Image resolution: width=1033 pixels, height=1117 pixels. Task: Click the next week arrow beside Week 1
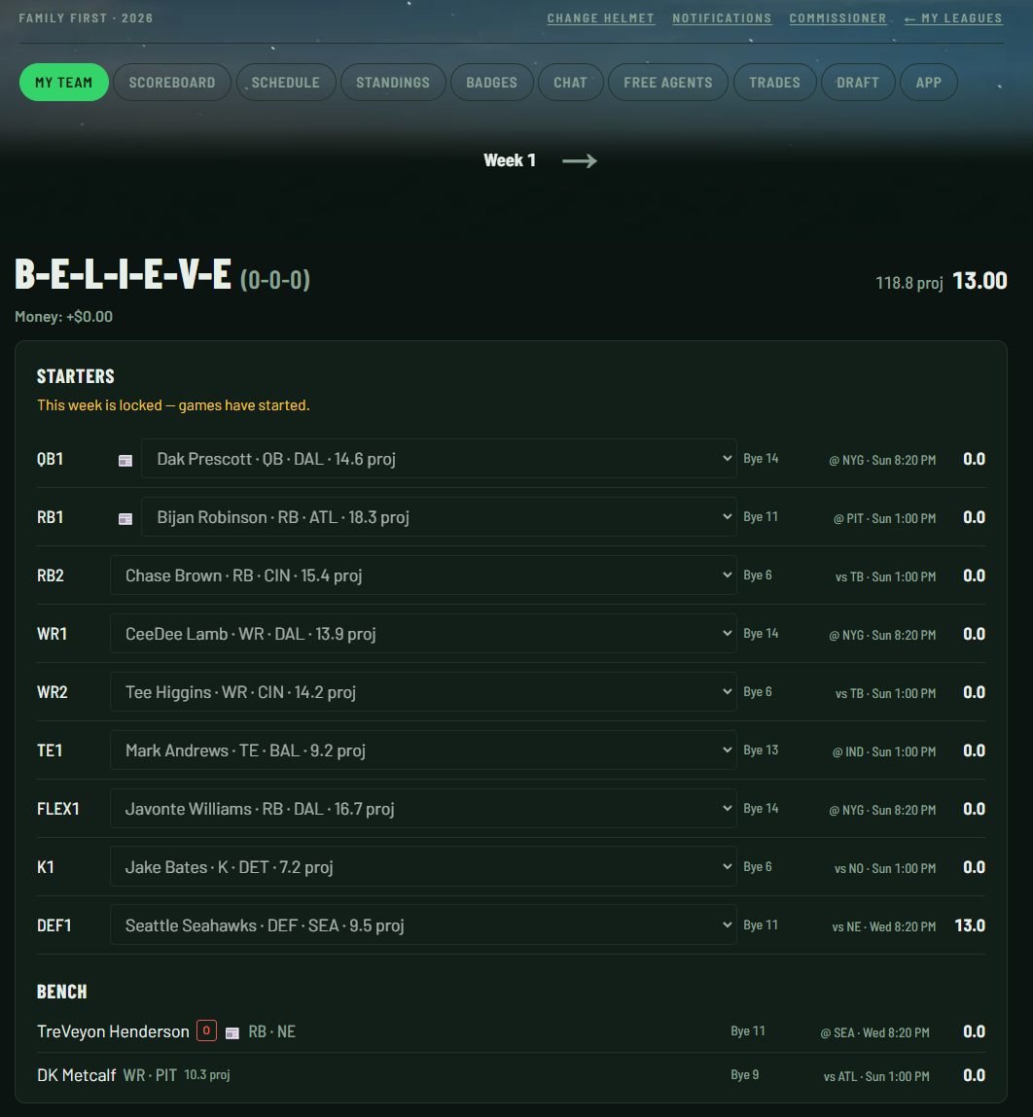coord(579,161)
